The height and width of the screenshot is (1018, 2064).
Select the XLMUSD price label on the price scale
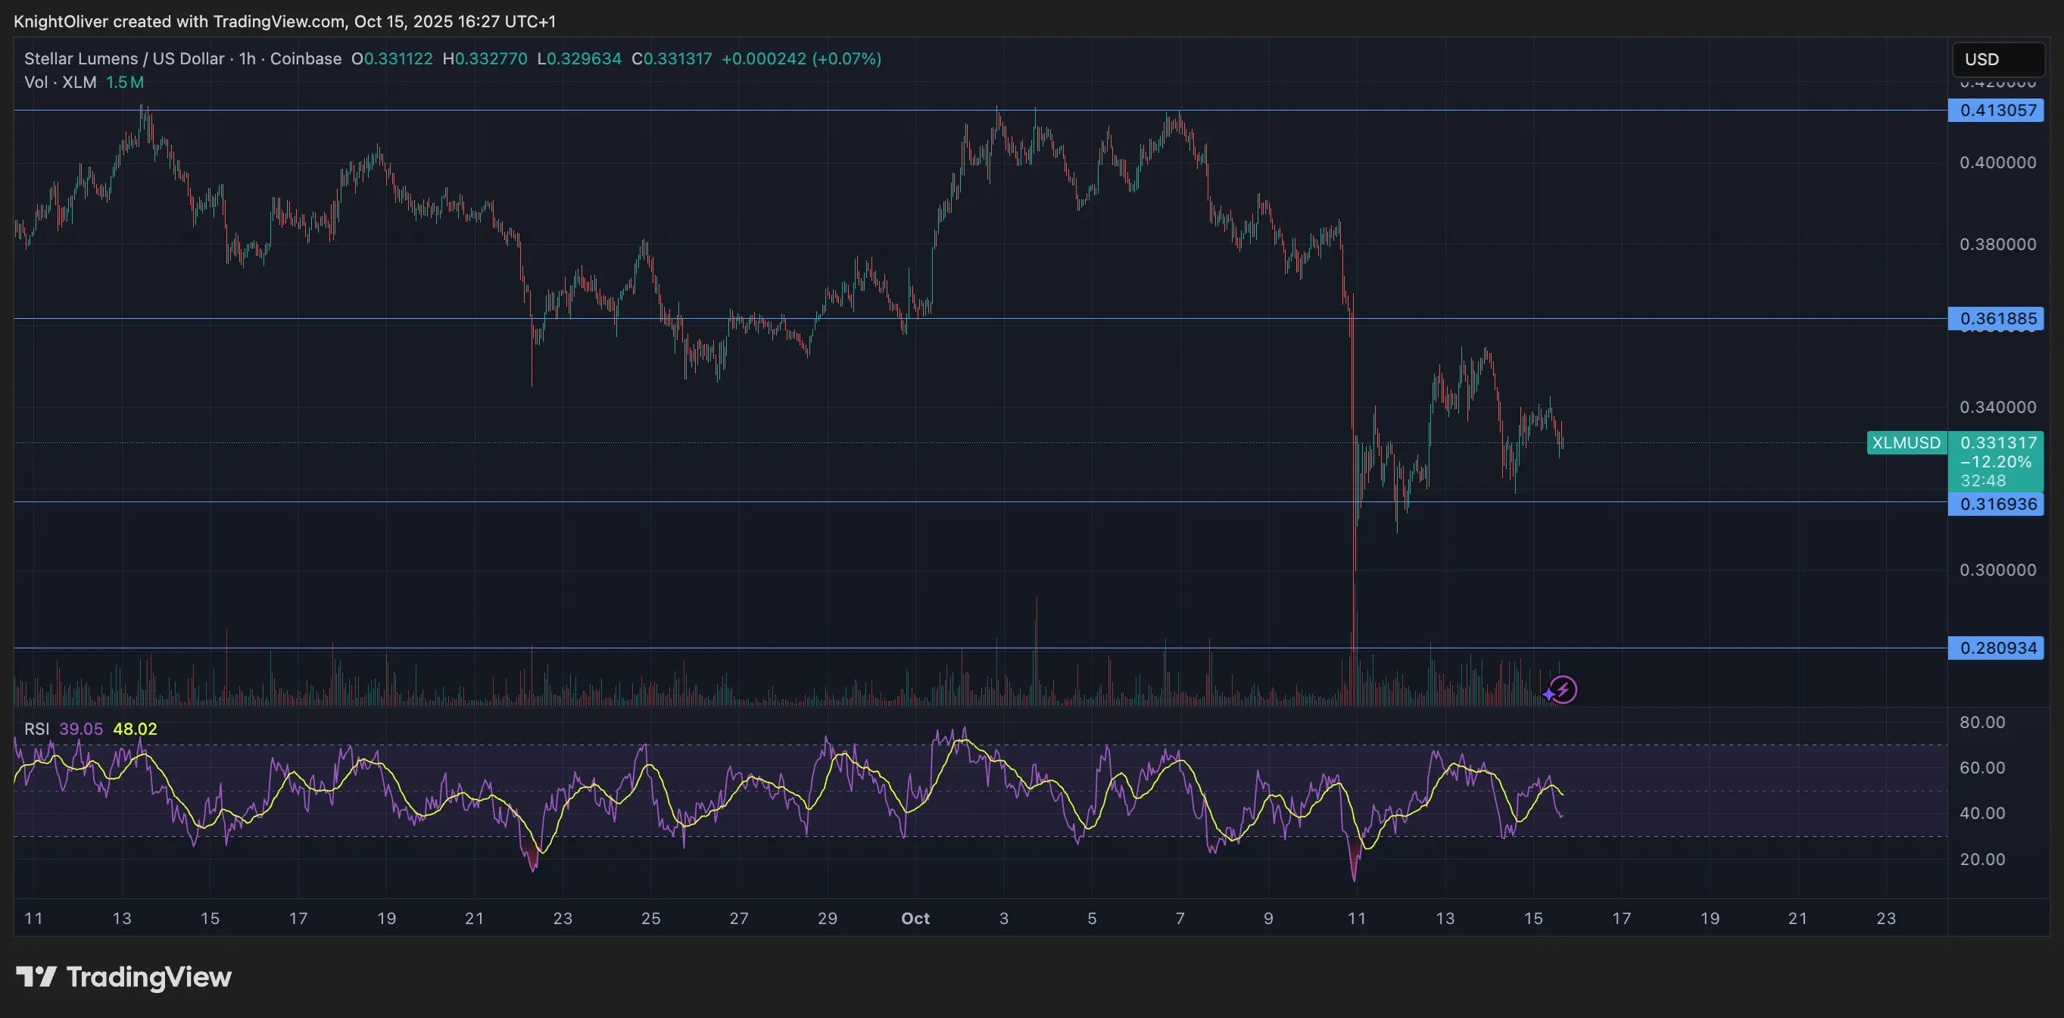[x=1907, y=442]
